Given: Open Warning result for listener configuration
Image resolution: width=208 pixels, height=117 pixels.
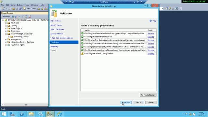Looking at the screenshot, I should coord(151,53).
